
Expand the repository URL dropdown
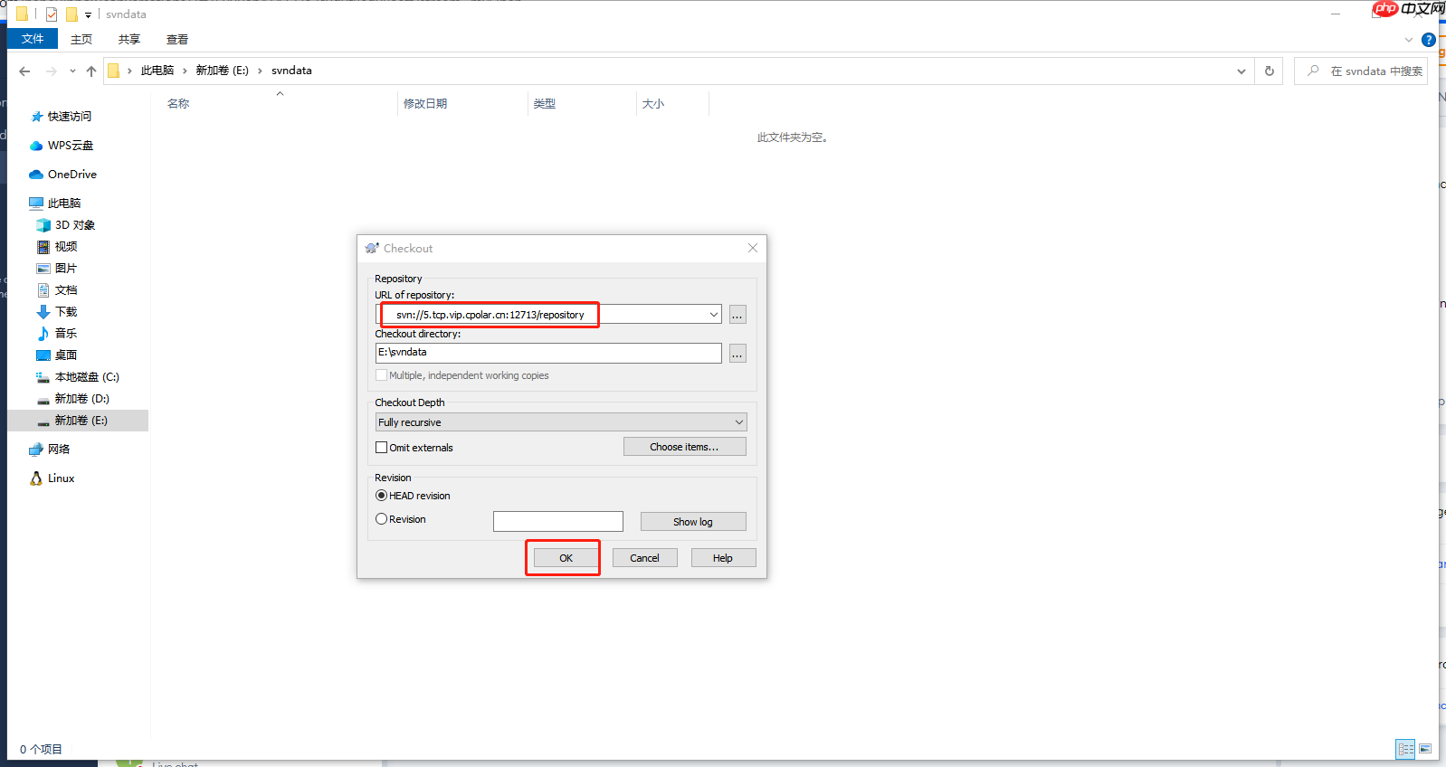(x=714, y=315)
